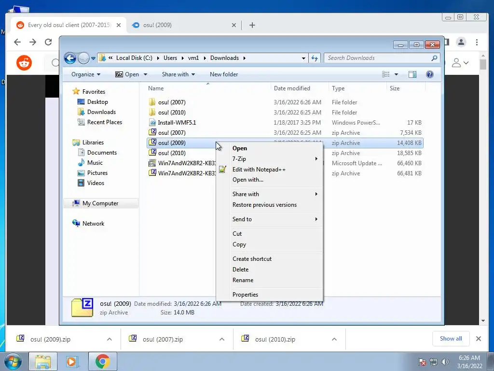Toggle the preview pane icon
This screenshot has width=494, height=371.
click(x=412, y=74)
